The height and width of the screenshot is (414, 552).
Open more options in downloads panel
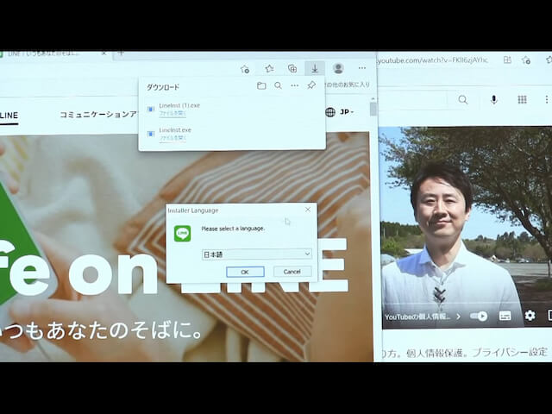pos(295,85)
